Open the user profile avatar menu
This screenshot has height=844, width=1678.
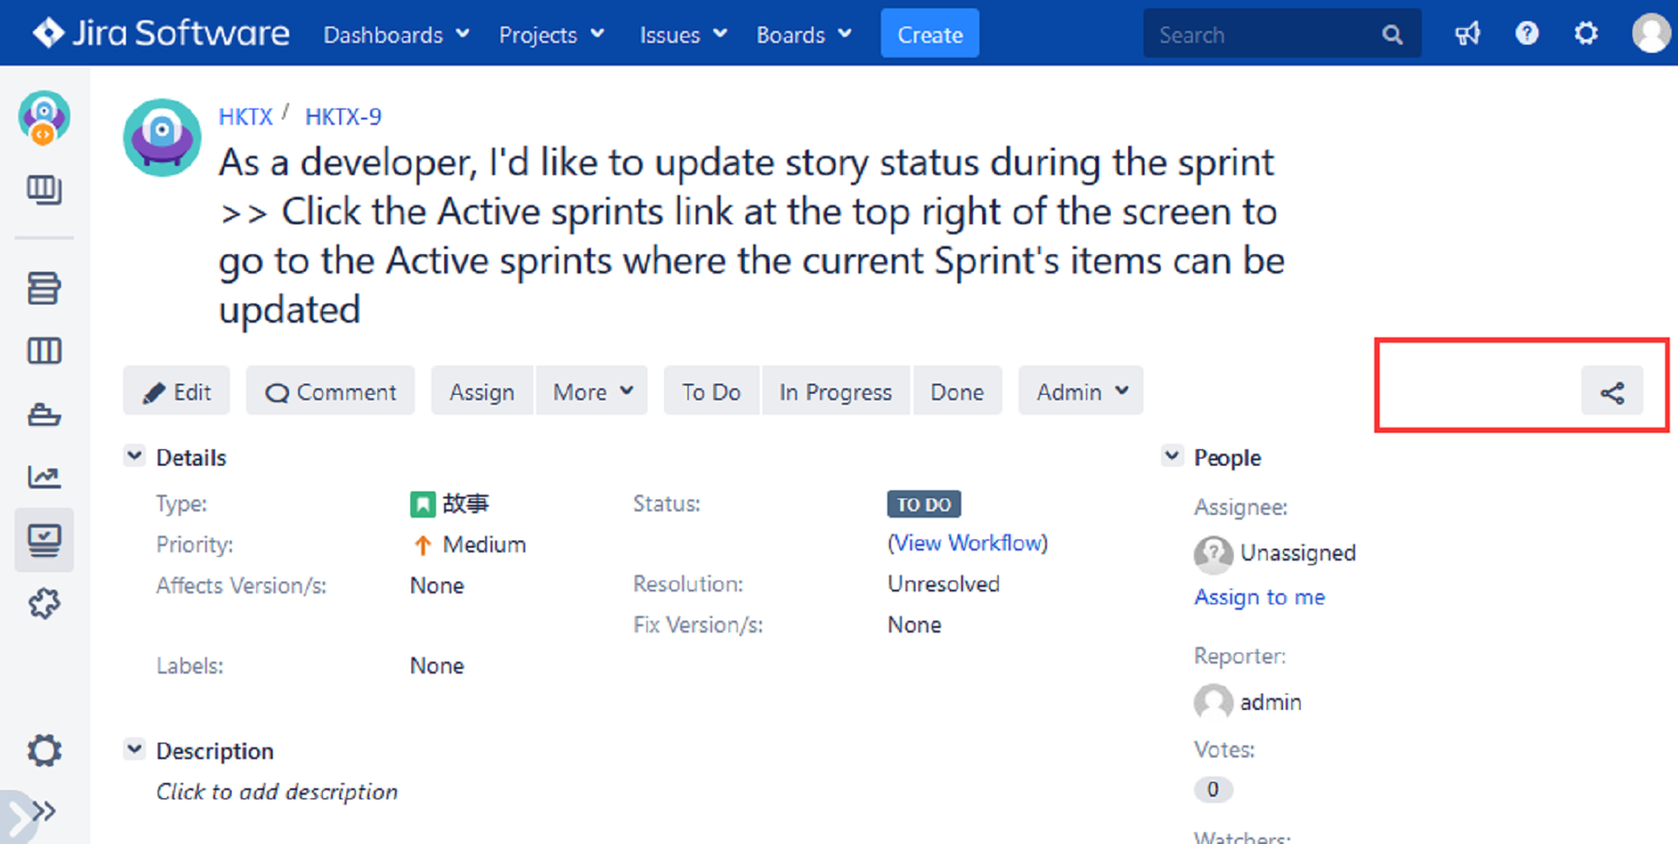tap(1651, 34)
